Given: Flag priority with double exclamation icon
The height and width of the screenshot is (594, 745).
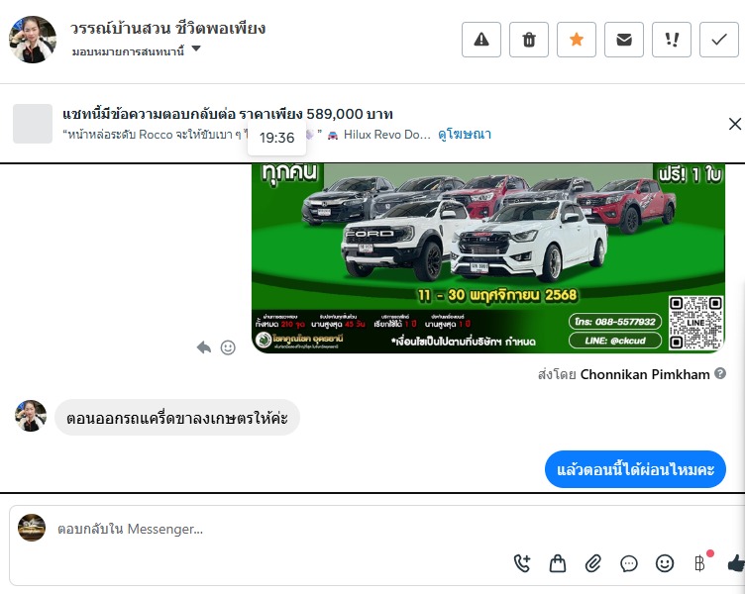Looking at the screenshot, I should 672,40.
